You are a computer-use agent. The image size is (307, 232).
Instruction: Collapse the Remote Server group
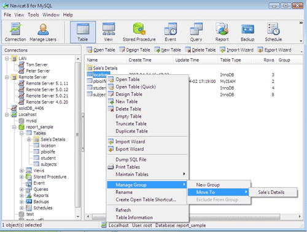click(x=7, y=77)
